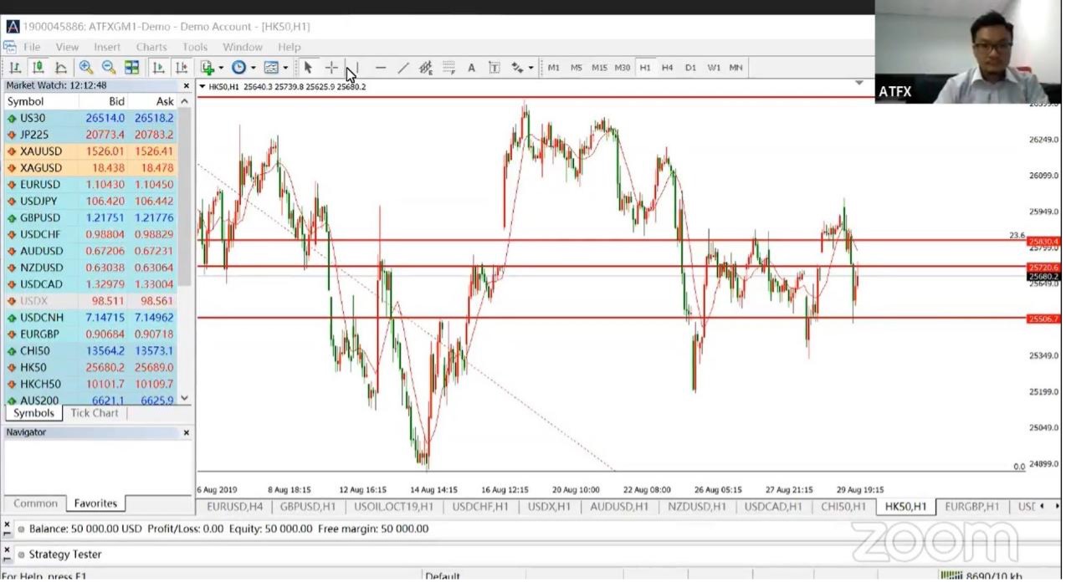Toggle the Auto Scroll chart button

[158, 68]
